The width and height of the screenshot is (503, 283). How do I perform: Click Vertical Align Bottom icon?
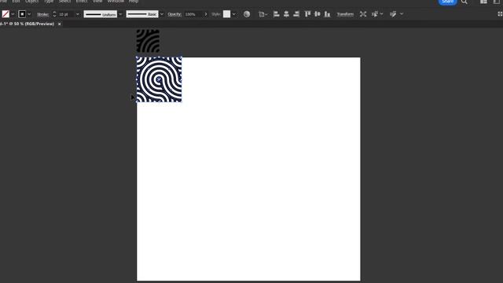coord(327,14)
